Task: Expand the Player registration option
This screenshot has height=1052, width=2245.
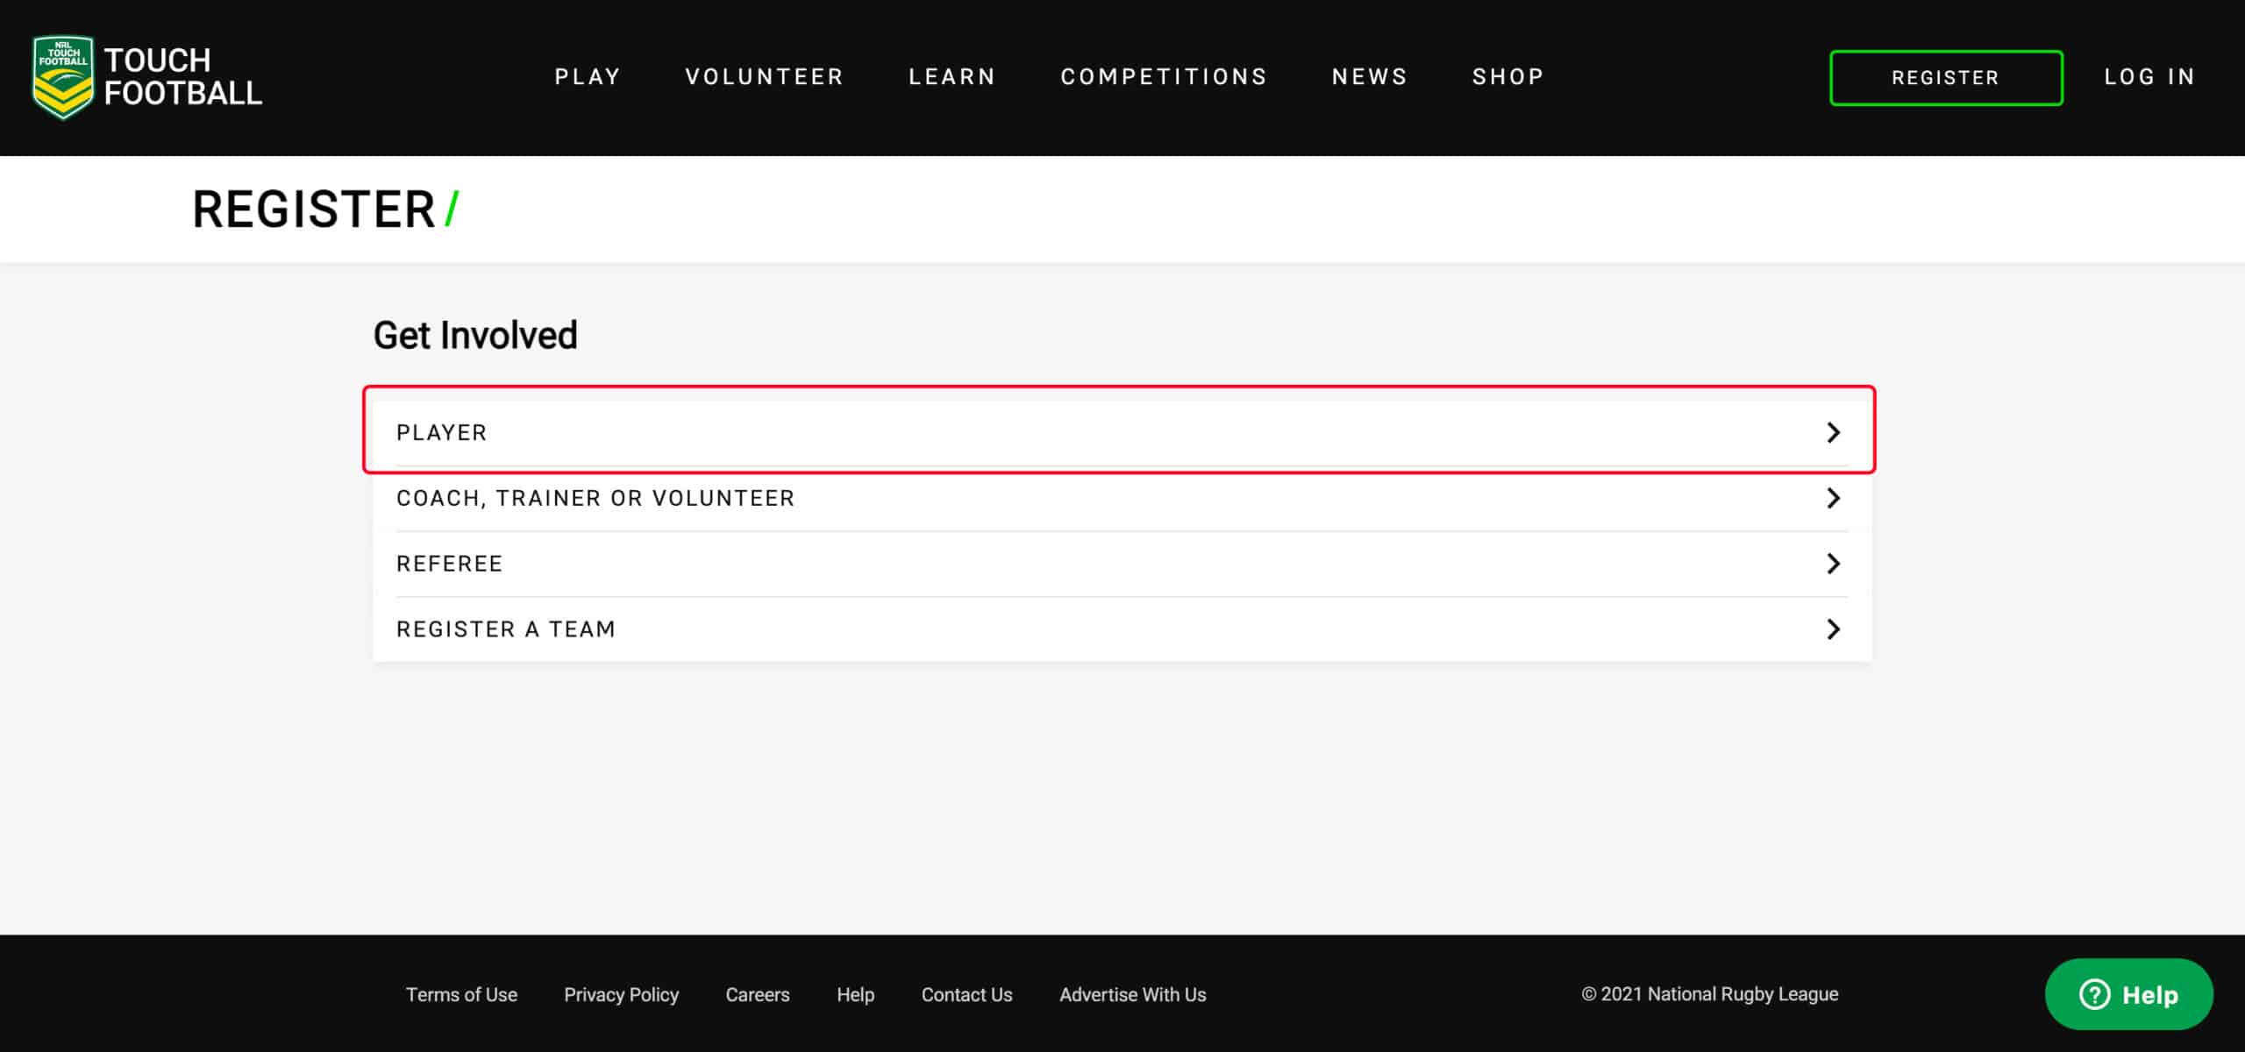Action: click(1122, 433)
